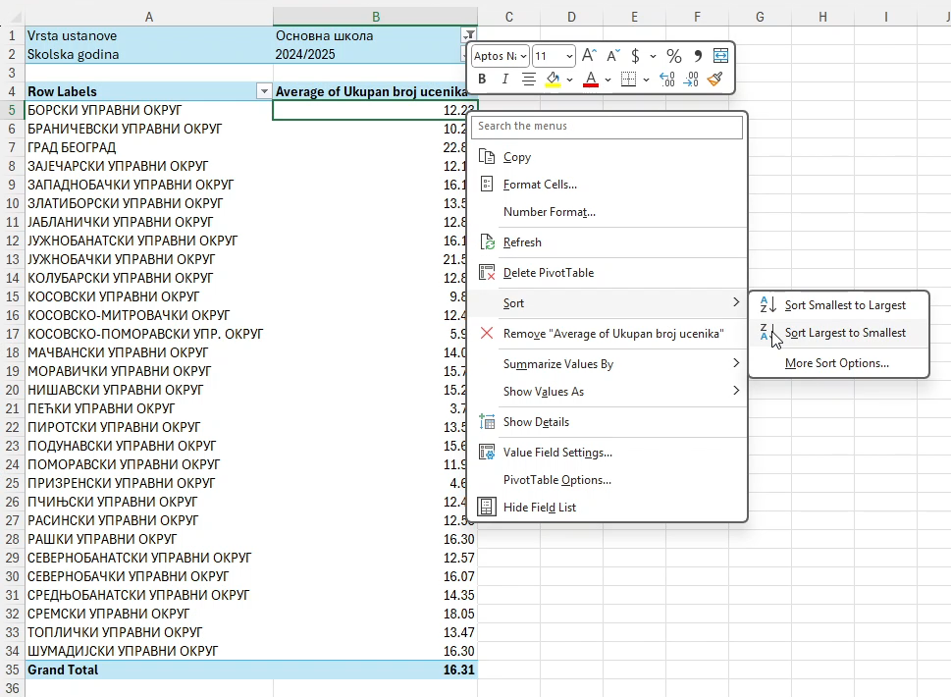Click the Show Details icon
Image resolution: width=951 pixels, height=697 pixels.
pos(487,421)
